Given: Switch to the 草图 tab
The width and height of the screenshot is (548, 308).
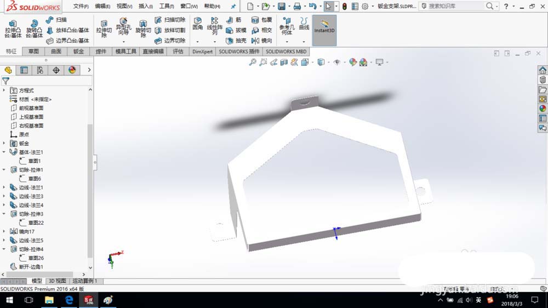Looking at the screenshot, I should pos(33,52).
